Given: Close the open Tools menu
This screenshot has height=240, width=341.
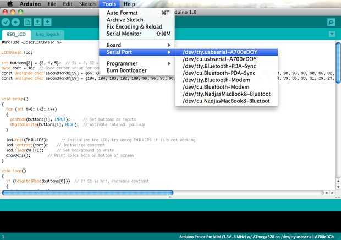Looking at the screenshot, I should (x=109, y=4).
